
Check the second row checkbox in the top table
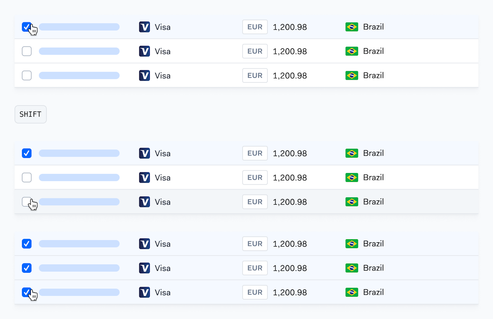(x=27, y=51)
